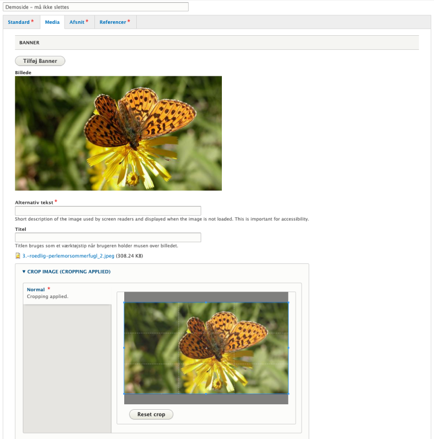Grab the top-right crop corner handle
Image resolution: width=434 pixels, height=439 pixels.
coord(288,302)
